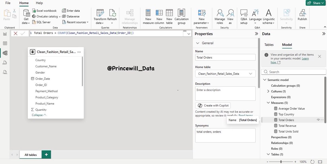Click Create with Copilot
Viewport: 327px width, 164px height.
point(213,105)
